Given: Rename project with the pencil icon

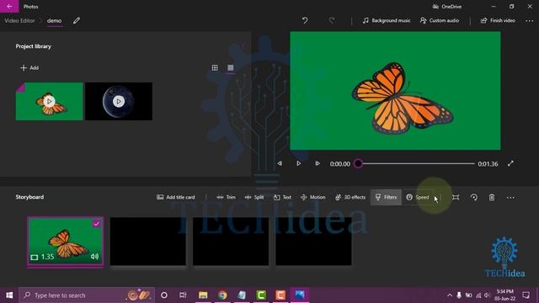Looking at the screenshot, I should tap(77, 20).
